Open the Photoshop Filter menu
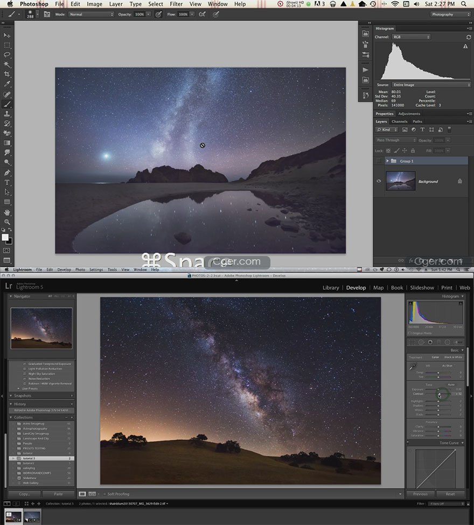The image size is (474, 525). 176,4
